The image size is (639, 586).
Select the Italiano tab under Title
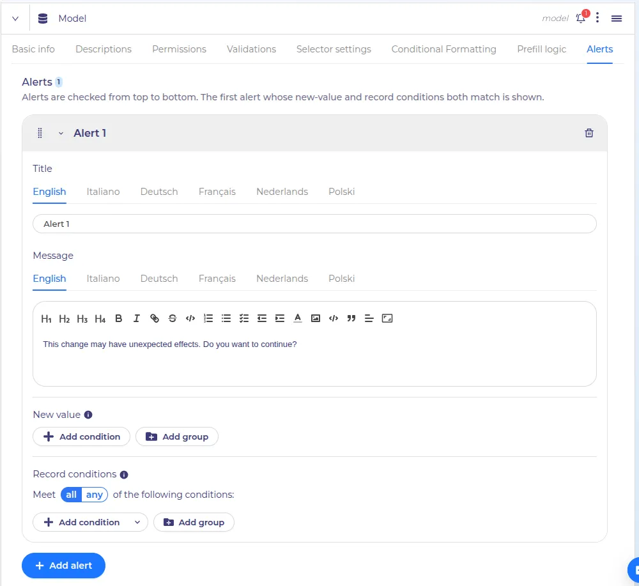point(103,192)
